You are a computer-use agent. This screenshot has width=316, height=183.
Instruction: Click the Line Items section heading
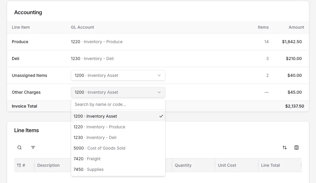[x=26, y=130]
